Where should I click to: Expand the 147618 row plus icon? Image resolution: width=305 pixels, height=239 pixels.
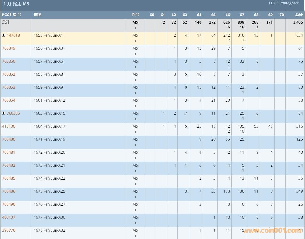tap(4, 35)
